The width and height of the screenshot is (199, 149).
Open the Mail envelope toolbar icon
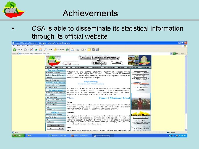[72, 50]
